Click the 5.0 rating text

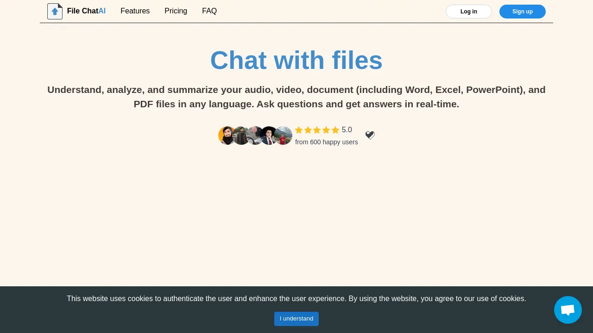[347, 130]
